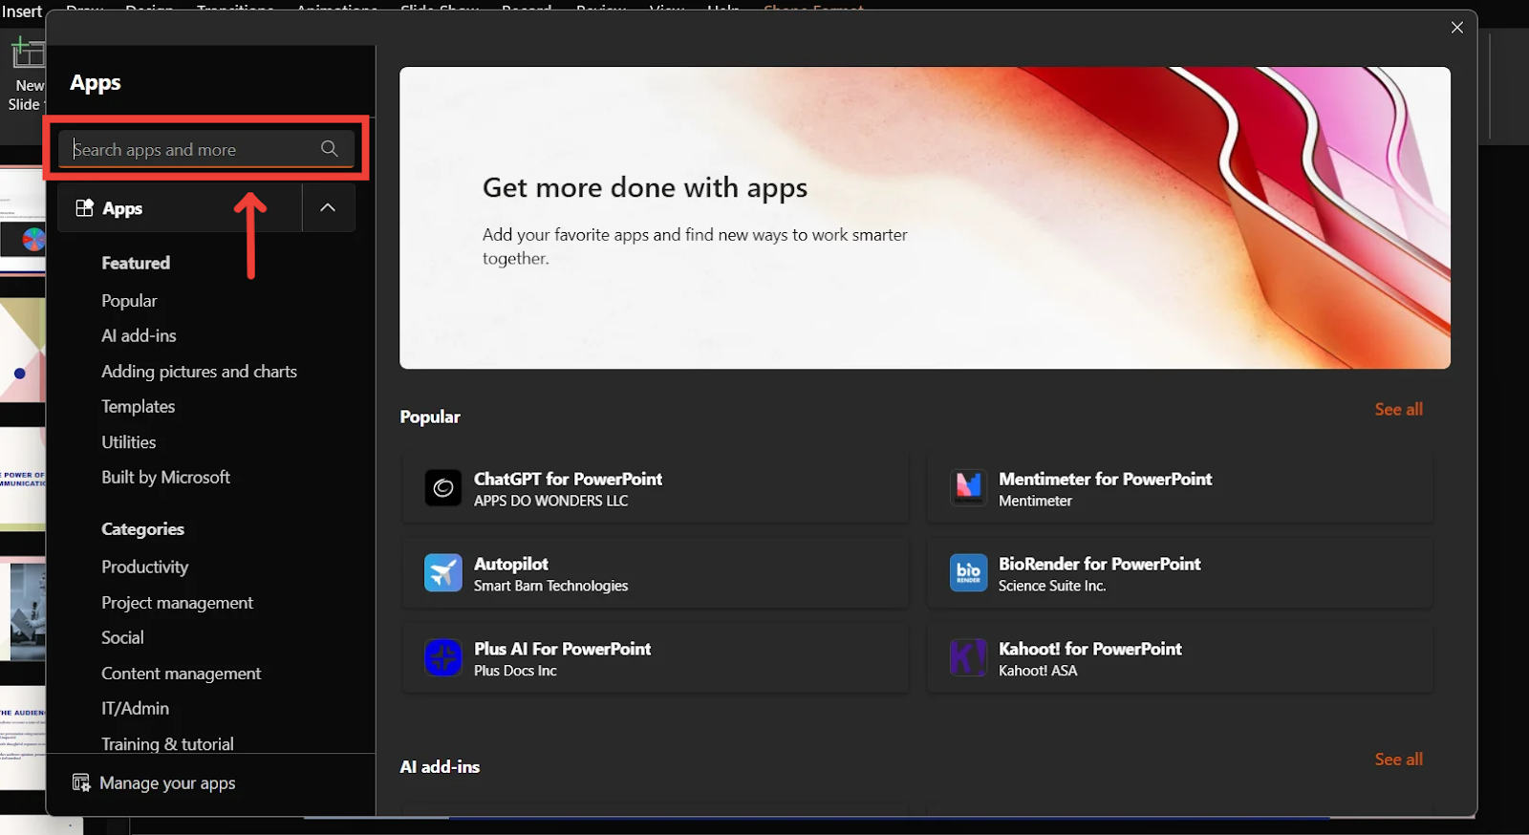Click the Get more done with apps banner
Viewport: 1529px width, 835px height.
click(924, 218)
